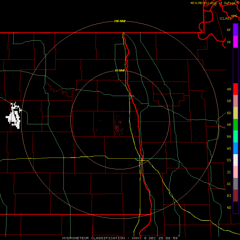Click the ND legend label
Screen dimensions: 240x240
[x=229, y=208]
